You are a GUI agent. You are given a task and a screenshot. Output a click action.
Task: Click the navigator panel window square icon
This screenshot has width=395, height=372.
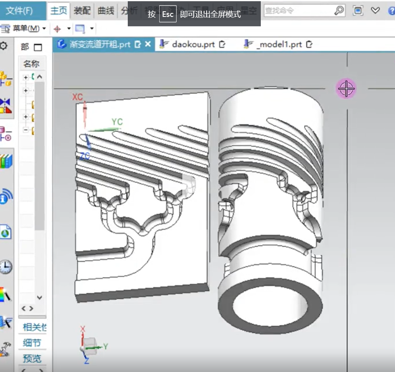click(x=38, y=47)
